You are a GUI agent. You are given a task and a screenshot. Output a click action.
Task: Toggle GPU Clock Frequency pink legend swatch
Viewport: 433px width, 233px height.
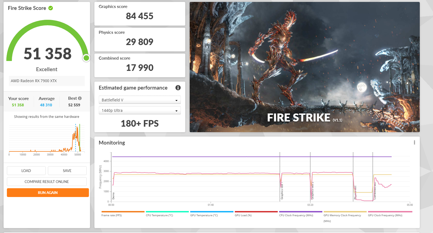390,212
